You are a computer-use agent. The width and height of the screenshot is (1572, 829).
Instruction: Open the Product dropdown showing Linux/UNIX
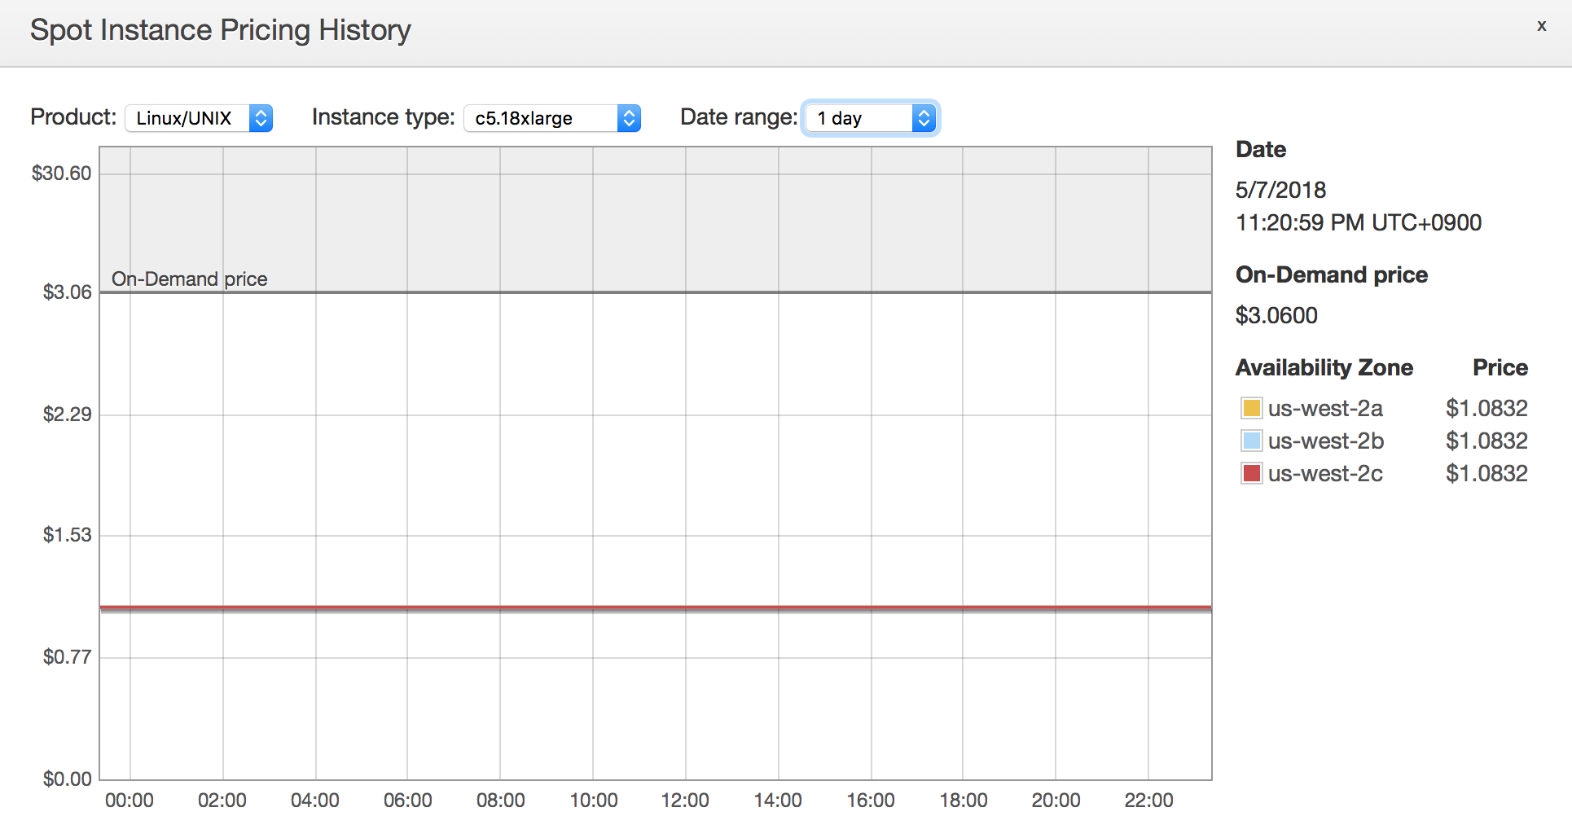[x=199, y=118]
